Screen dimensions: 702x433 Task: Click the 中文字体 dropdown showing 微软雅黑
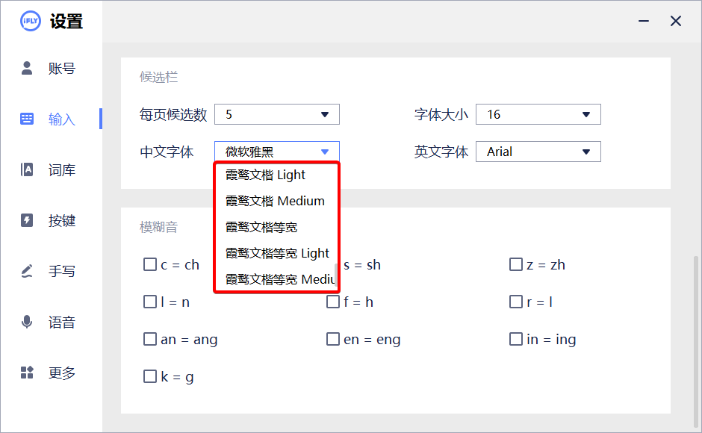pyautogui.click(x=276, y=152)
